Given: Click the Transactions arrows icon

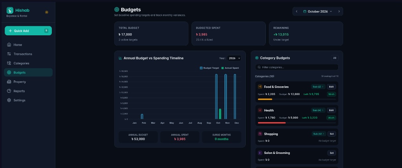Looking at the screenshot, I should coord(9,54).
